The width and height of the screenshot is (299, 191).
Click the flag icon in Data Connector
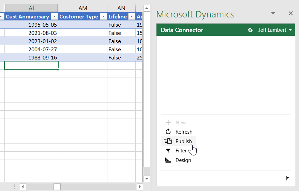coord(288,178)
